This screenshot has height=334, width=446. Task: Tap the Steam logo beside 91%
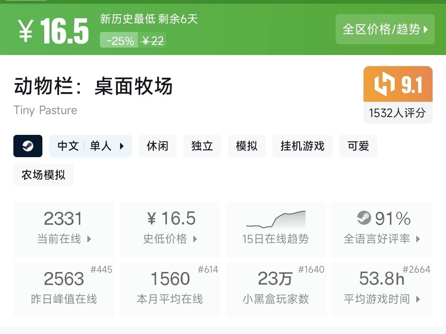(x=364, y=218)
